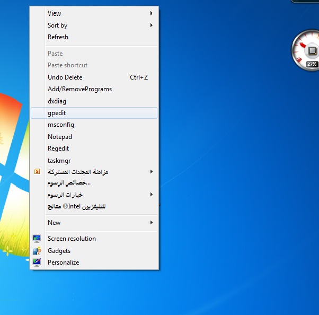Choose Personalize from the context menu

tap(94, 262)
